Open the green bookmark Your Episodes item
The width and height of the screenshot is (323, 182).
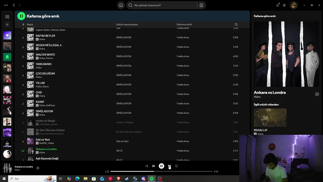[7, 57]
